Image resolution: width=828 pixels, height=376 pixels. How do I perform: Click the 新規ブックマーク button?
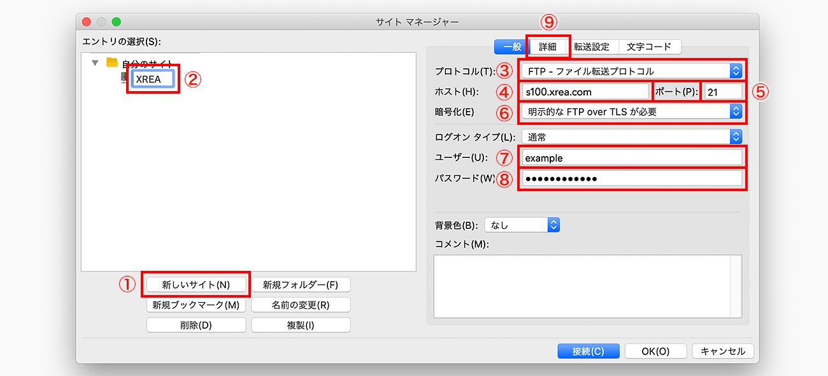pyautogui.click(x=196, y=305)
